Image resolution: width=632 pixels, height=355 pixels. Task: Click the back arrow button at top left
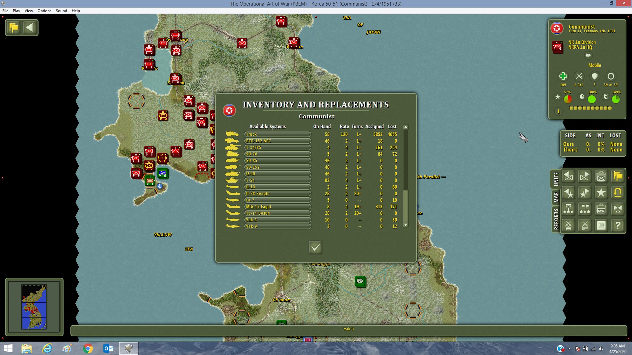30,28
